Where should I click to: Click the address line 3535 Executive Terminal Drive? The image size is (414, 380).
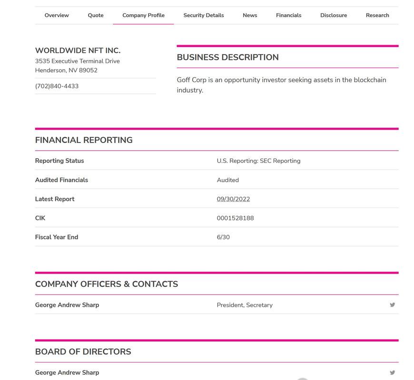(78, 61)
